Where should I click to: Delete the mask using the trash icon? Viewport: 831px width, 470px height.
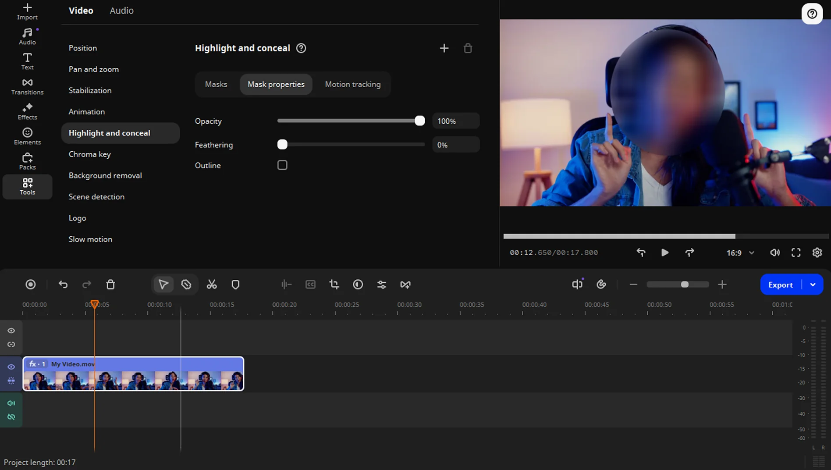(x=468, y=48)
